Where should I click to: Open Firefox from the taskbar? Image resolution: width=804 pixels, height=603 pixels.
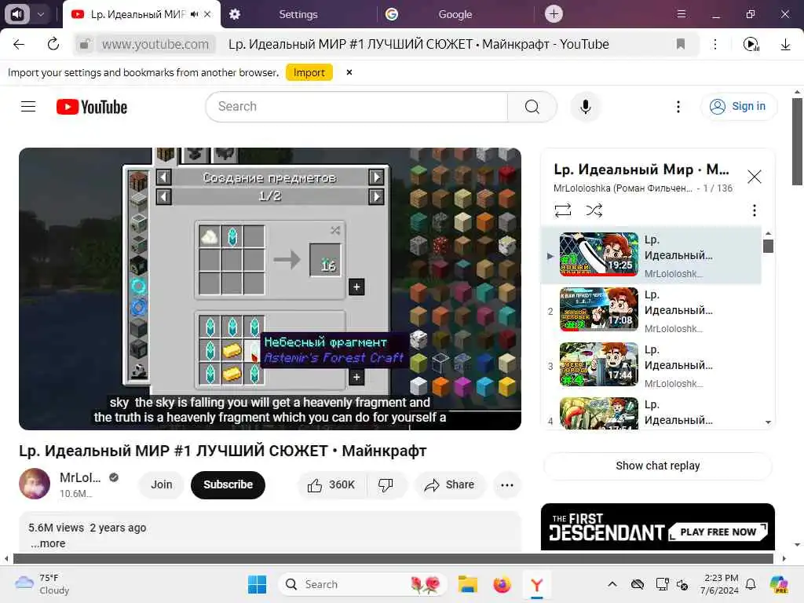[502, 584]
